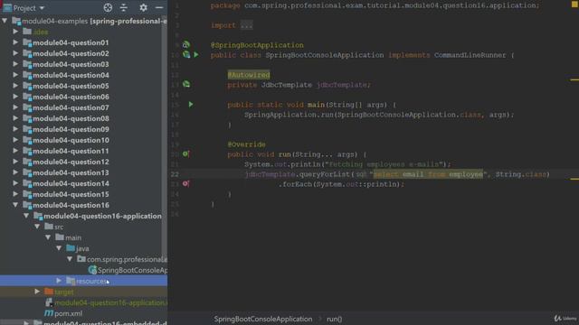This screenshot has width=579, height=325.
Task: Click the autowired bean gutter icon near jdbcTemplate
Action: 186,84
